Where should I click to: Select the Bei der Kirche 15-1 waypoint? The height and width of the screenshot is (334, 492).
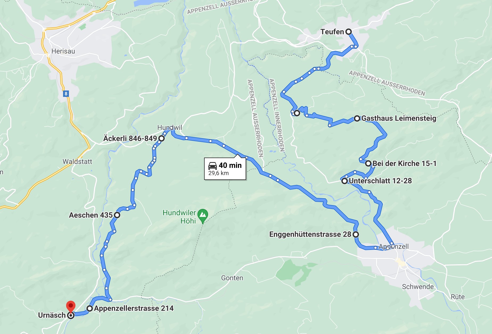click(x=368, y=163)
